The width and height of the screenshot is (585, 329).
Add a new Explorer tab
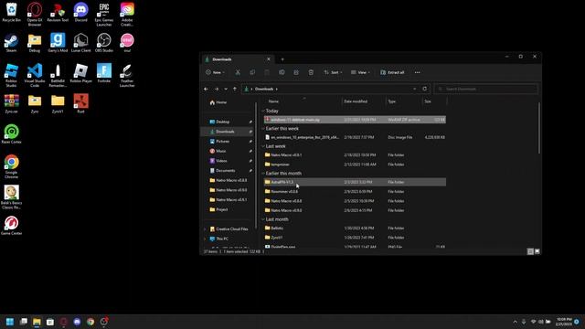[x=282, y=59]
